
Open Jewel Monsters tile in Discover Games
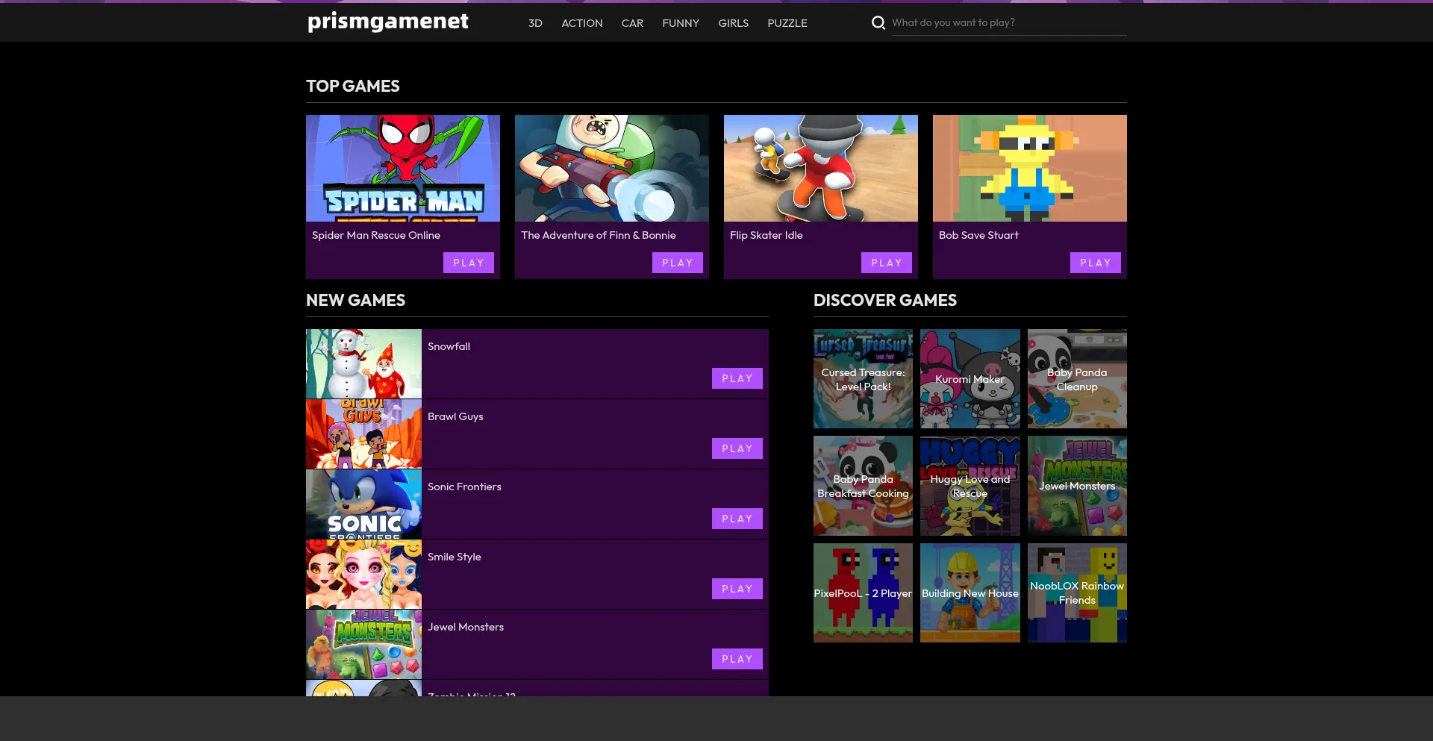(x=1077, y=486)
